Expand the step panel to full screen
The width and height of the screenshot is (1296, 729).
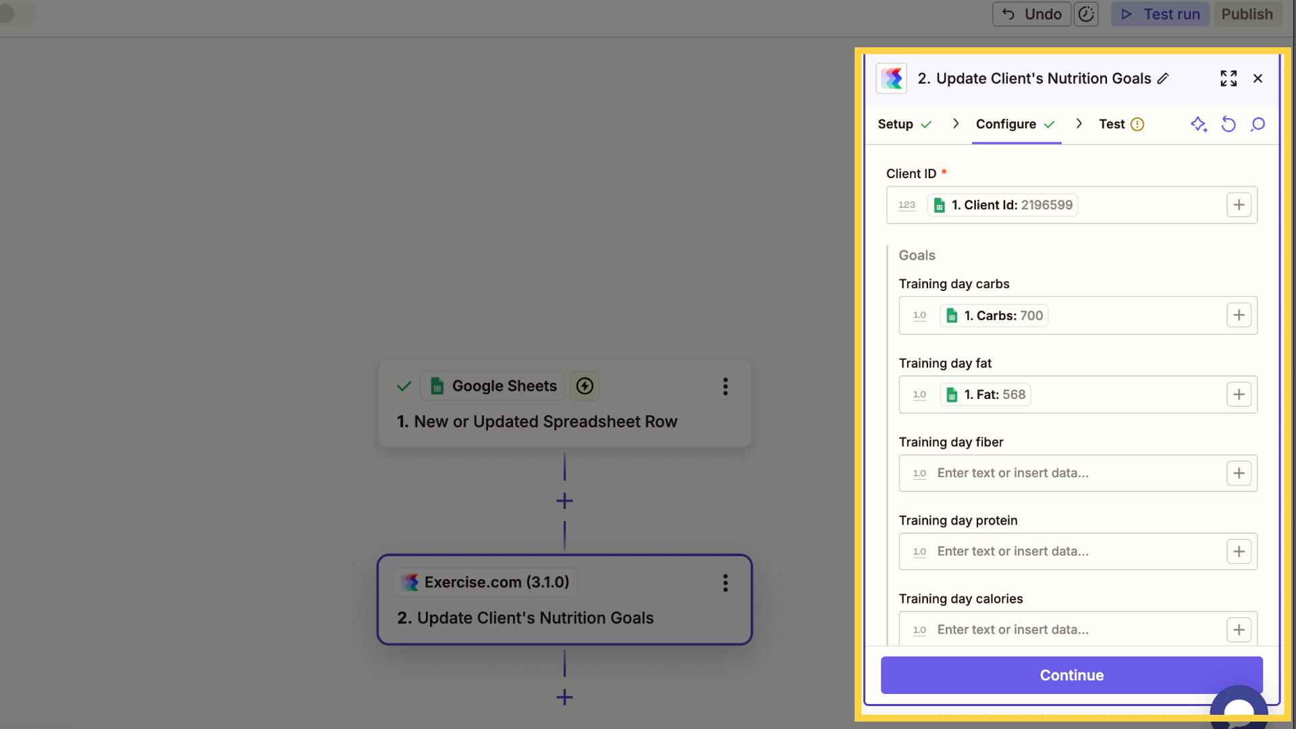click(x=1228, y=78)
